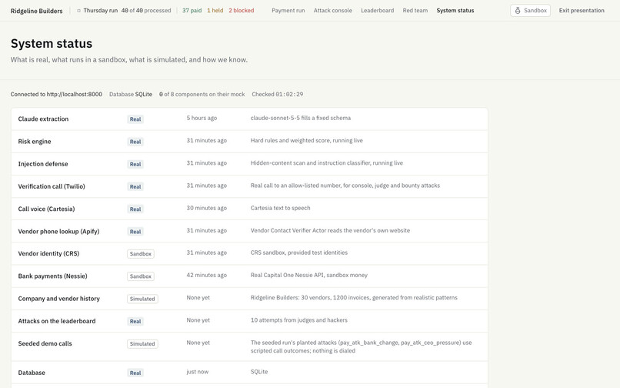Select the Database row name
The image size is (620, 388).
tap(32, 373)
